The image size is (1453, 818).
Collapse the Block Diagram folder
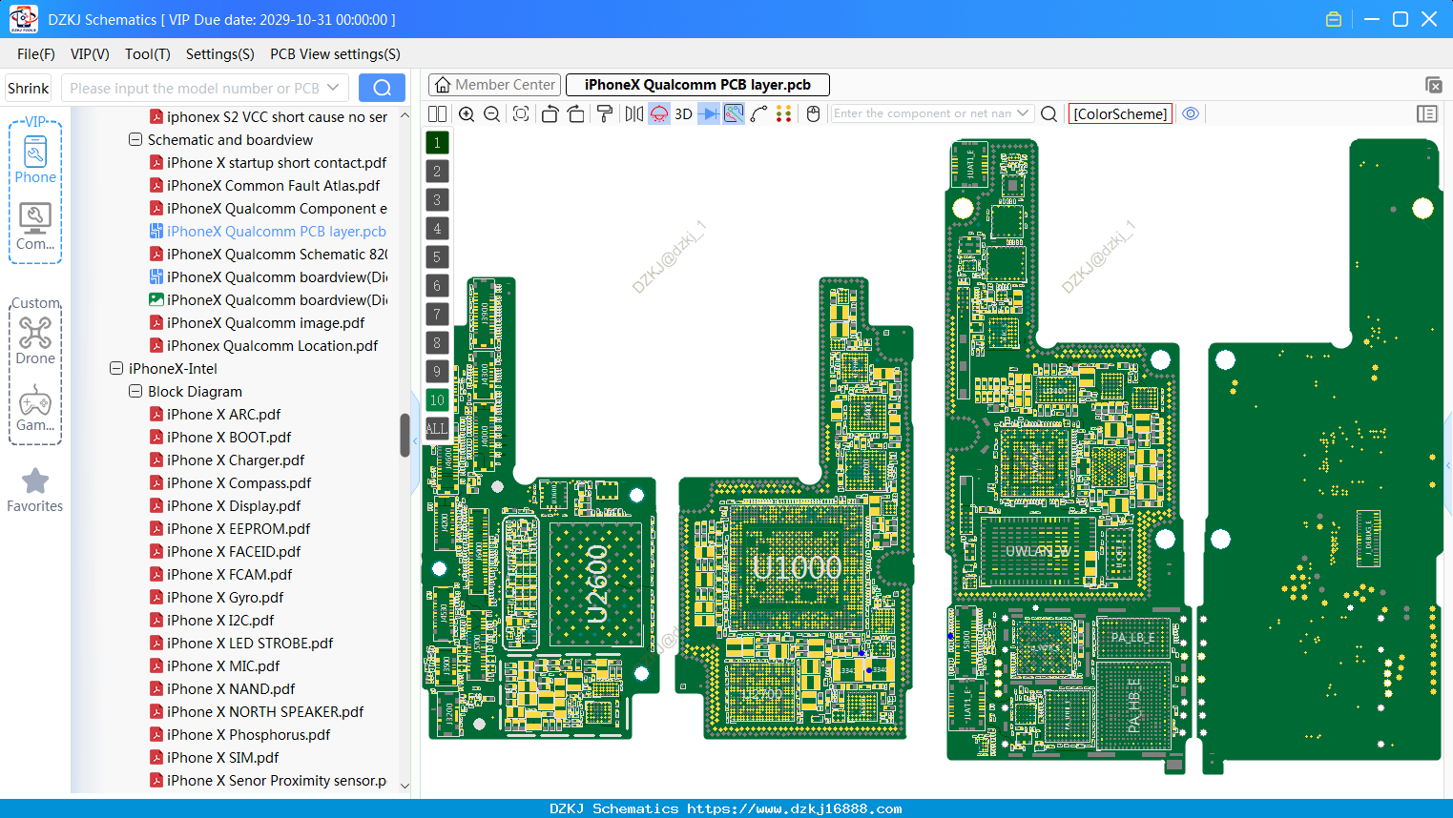(x=135, y=391)
